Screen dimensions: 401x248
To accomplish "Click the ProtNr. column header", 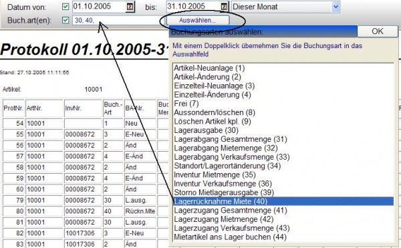I will (x=13, y=108).
